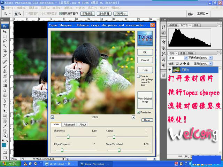Click the zoom out icon in options bar

pyautogui.click(x=20, y=14)
